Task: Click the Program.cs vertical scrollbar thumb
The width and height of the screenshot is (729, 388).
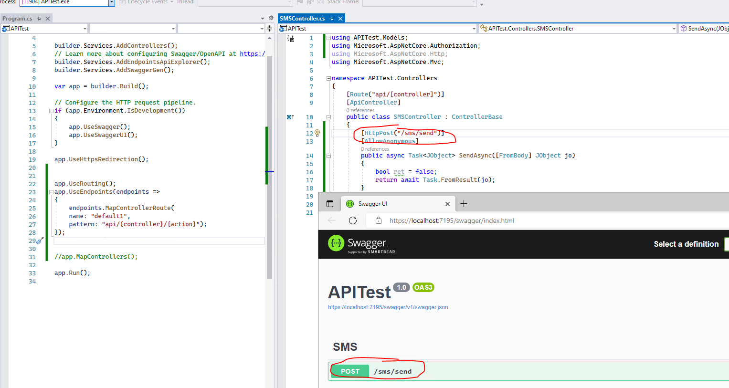Action: [x=269, y=167]
